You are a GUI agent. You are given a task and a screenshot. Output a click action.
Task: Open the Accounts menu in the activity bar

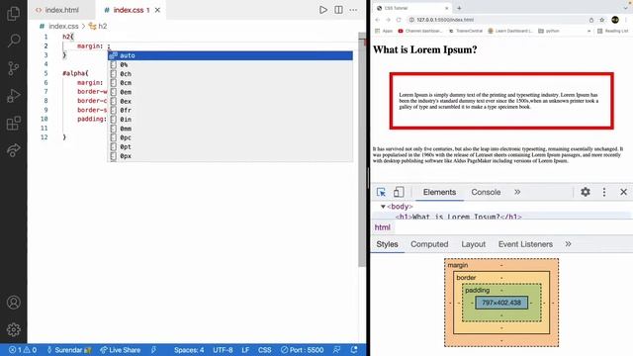(x=13, y=303)
